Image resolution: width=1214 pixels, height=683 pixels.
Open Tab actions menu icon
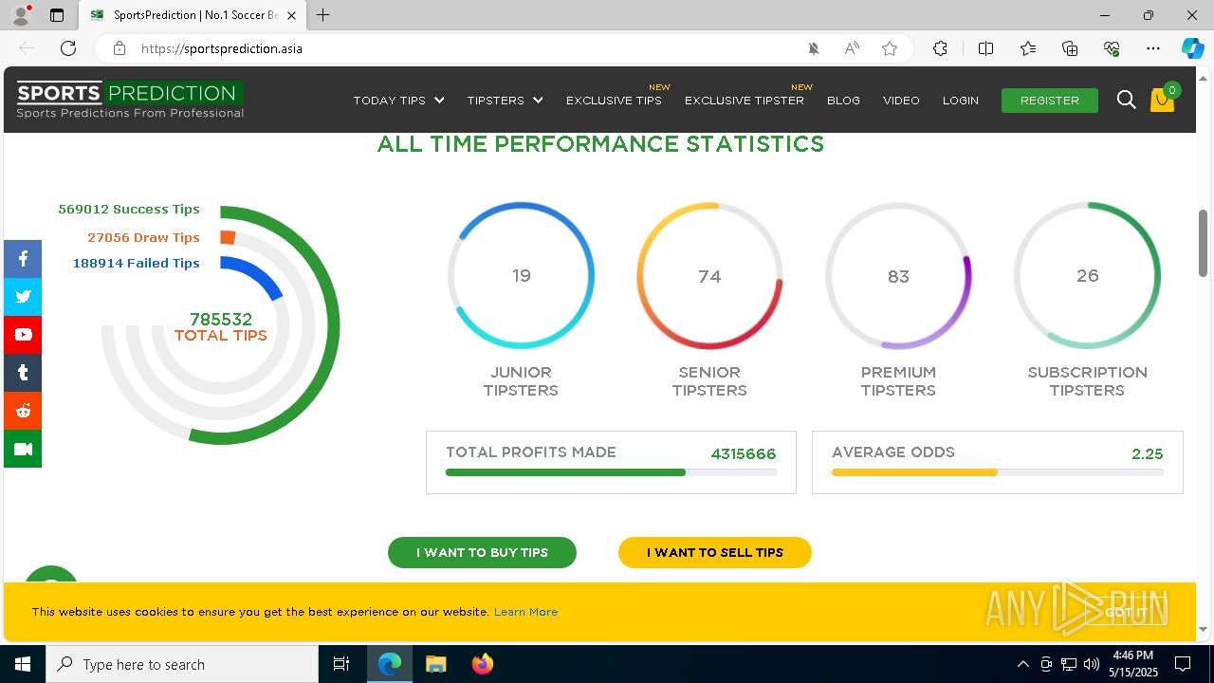click(x=57, y=15)
